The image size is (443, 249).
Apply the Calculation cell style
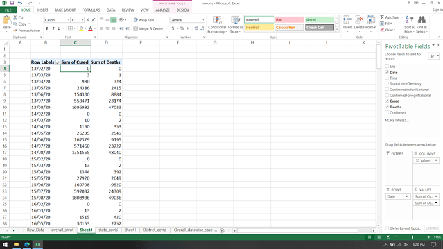tap(289, 28)
